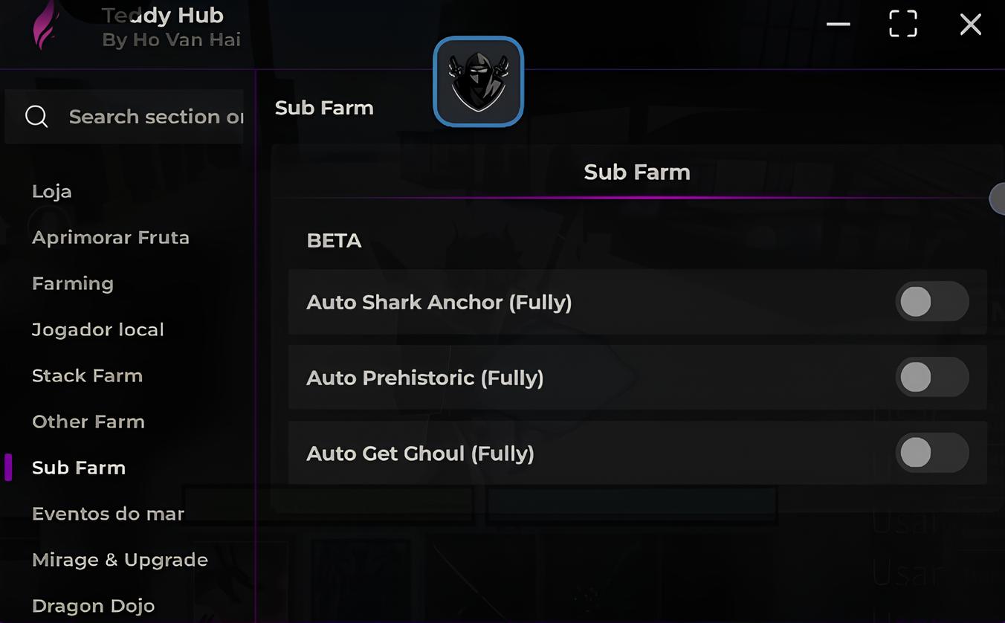
Task: Click the Search section input field
Action: (155, 117)
